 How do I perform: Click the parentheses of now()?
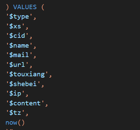tap(21, 123)
